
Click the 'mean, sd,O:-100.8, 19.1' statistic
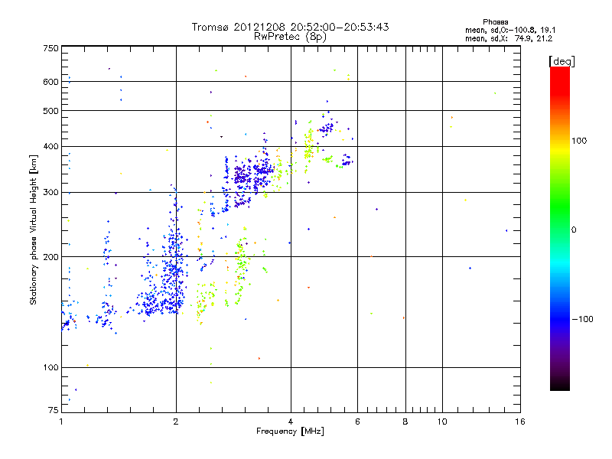[x=510, y=30]
